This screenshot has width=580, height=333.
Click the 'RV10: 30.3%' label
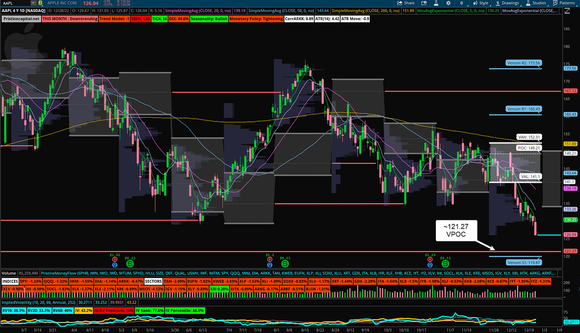click(13, 310)
